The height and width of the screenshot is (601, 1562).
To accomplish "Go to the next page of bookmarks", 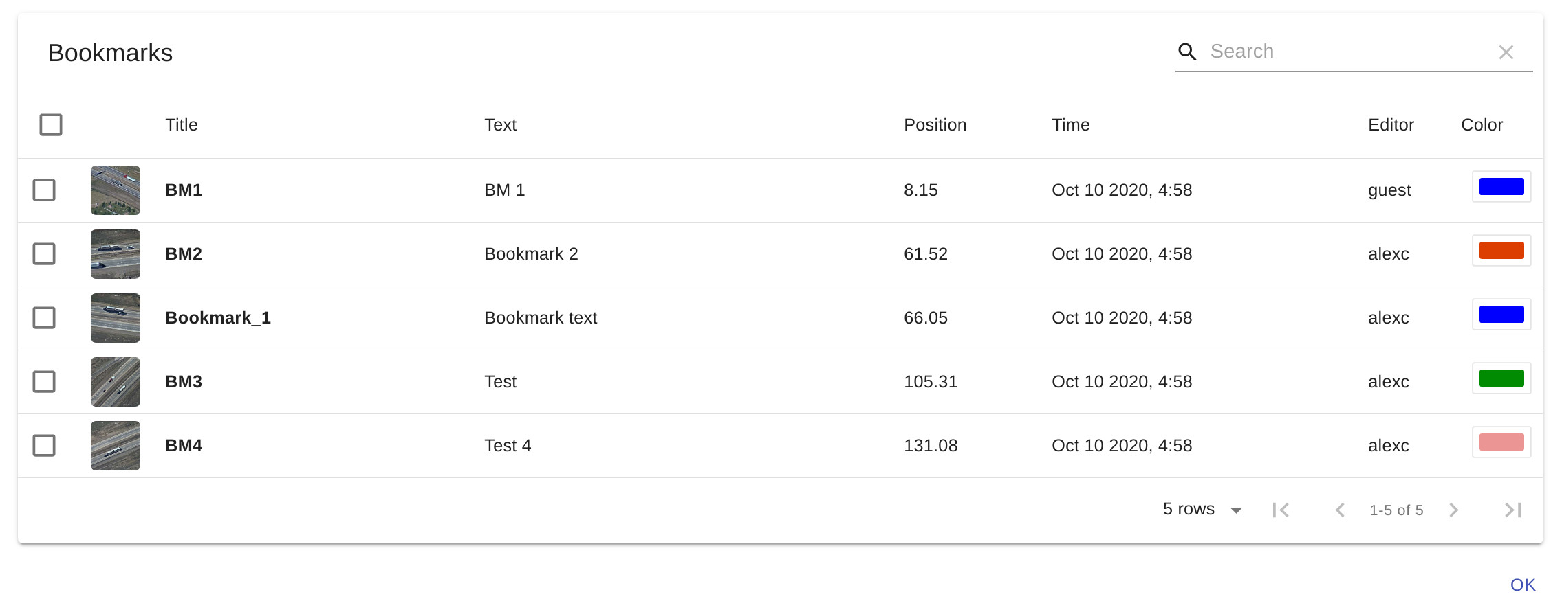I will point(1453,510).
